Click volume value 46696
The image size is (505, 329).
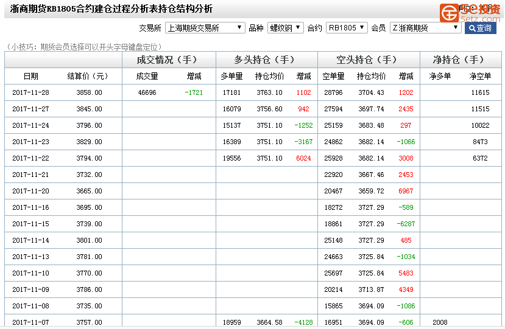[147, 92]
